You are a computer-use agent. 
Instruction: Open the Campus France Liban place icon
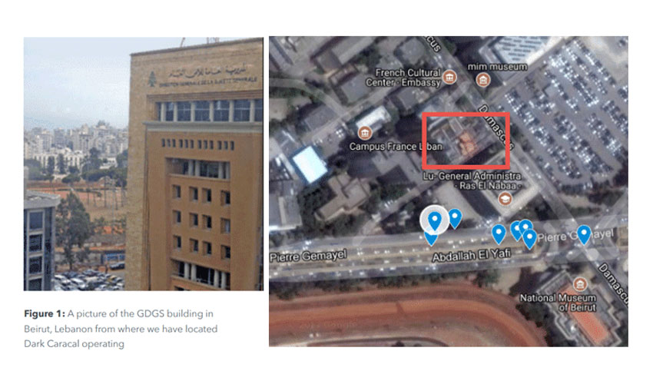(x=365, y=133)
